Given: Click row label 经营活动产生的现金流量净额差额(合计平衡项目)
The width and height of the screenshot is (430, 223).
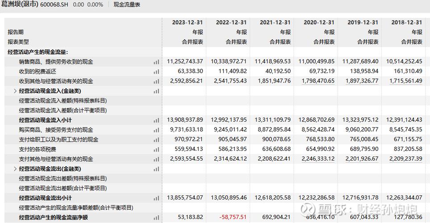Looking at the screenshot, I should [76, 208].
